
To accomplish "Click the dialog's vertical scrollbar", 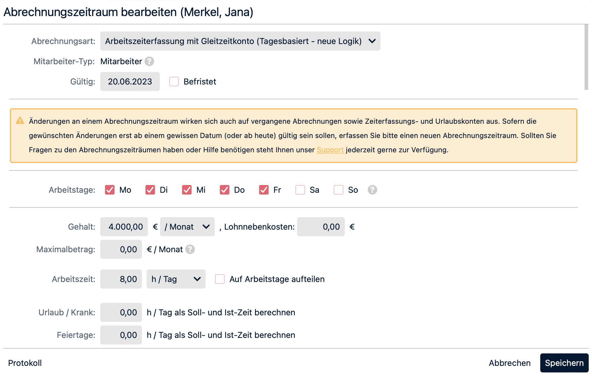I will pos(586,57).
